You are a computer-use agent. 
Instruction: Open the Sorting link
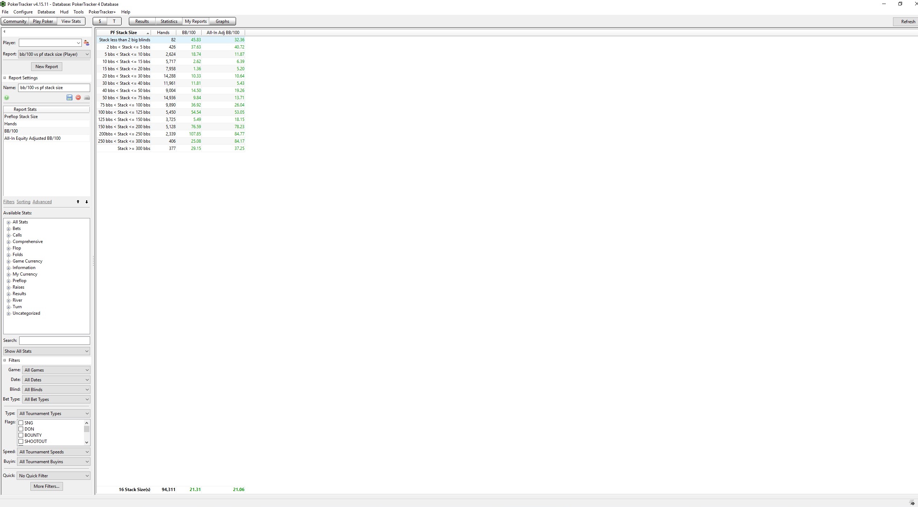tap(24, 202)
